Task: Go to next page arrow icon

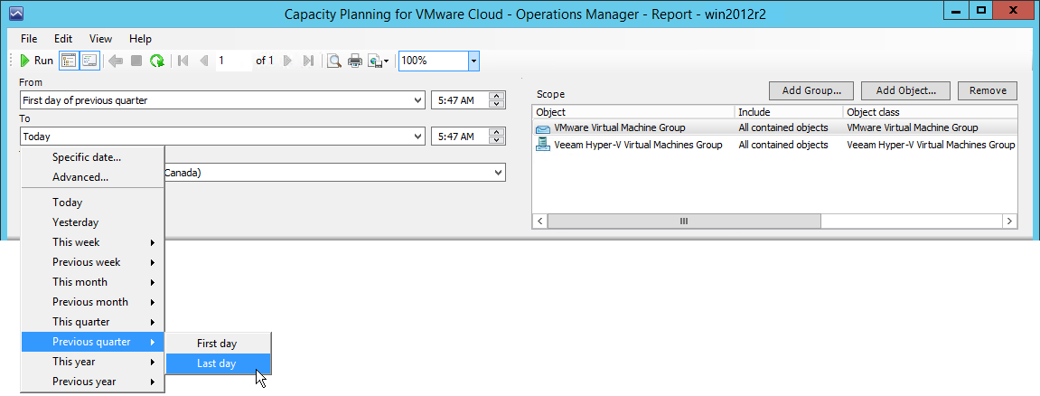Action: pyautogui.click(x=287, y=61)
